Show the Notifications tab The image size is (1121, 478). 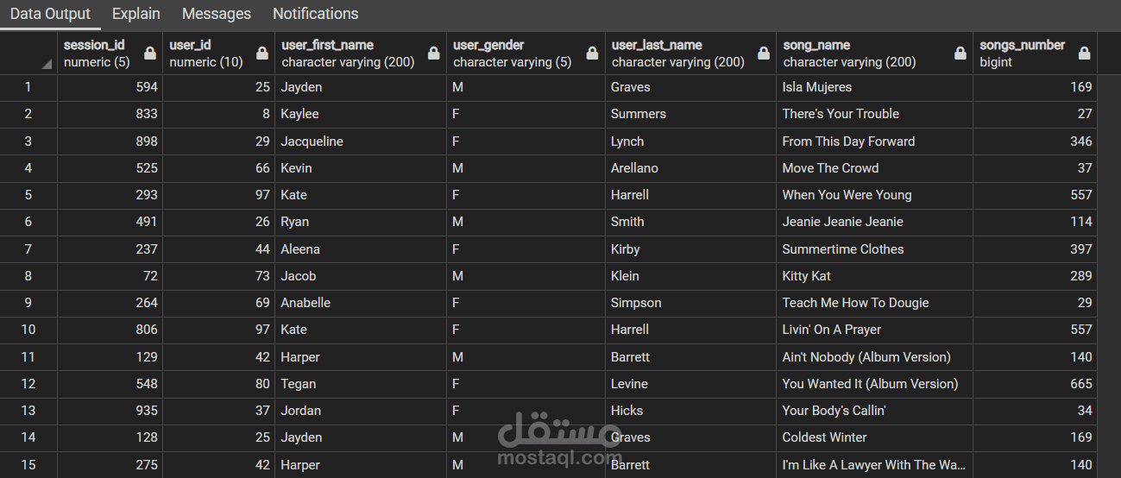(x=315, y=14)
